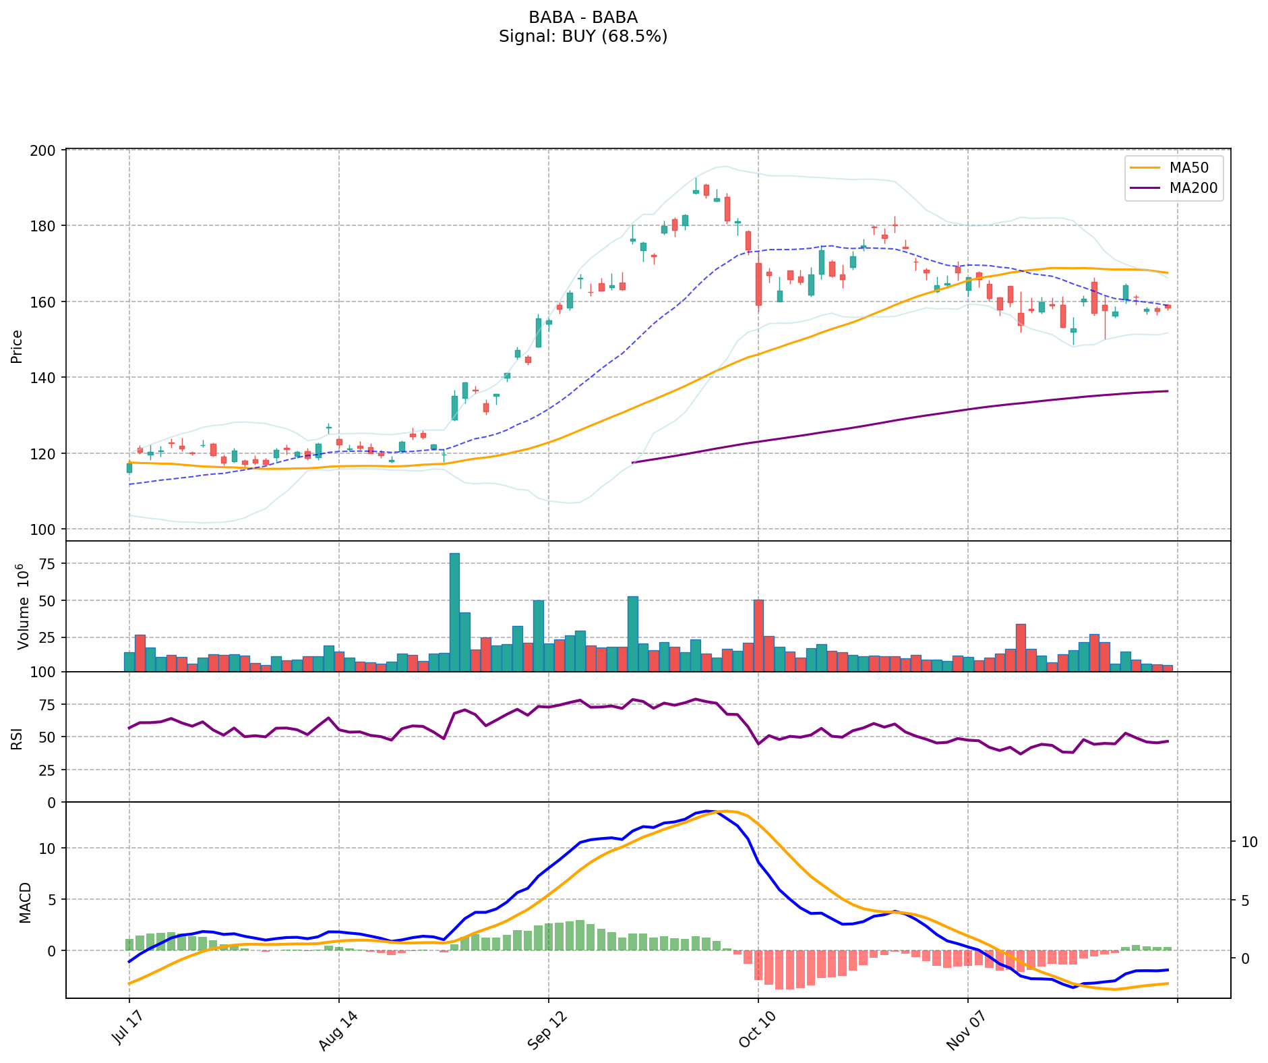Click the 200 tick on the price axis
1268x1063 pixels.
click(x=47, y=150)
